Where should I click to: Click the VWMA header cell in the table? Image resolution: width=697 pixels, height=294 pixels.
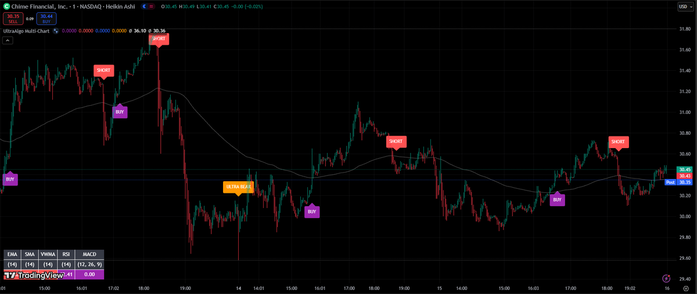(x=48, y=254)
